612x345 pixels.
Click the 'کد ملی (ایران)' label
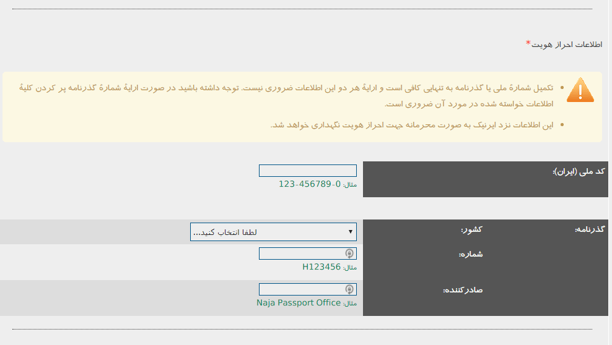pyautogui.click(x=579, y=171)
